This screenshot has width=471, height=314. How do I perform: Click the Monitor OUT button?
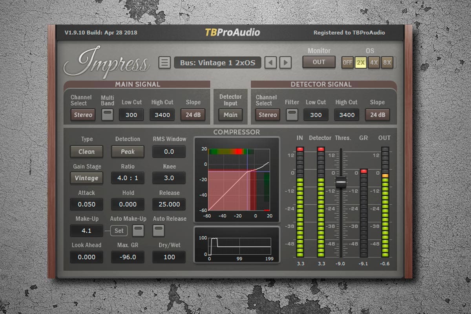tap(319, 62)
